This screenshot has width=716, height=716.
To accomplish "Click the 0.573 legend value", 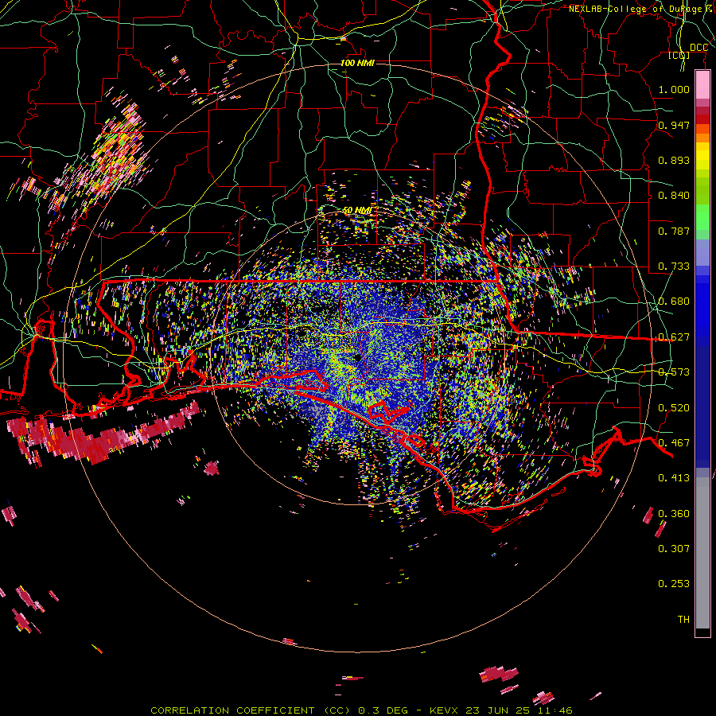I will [674, 372].
